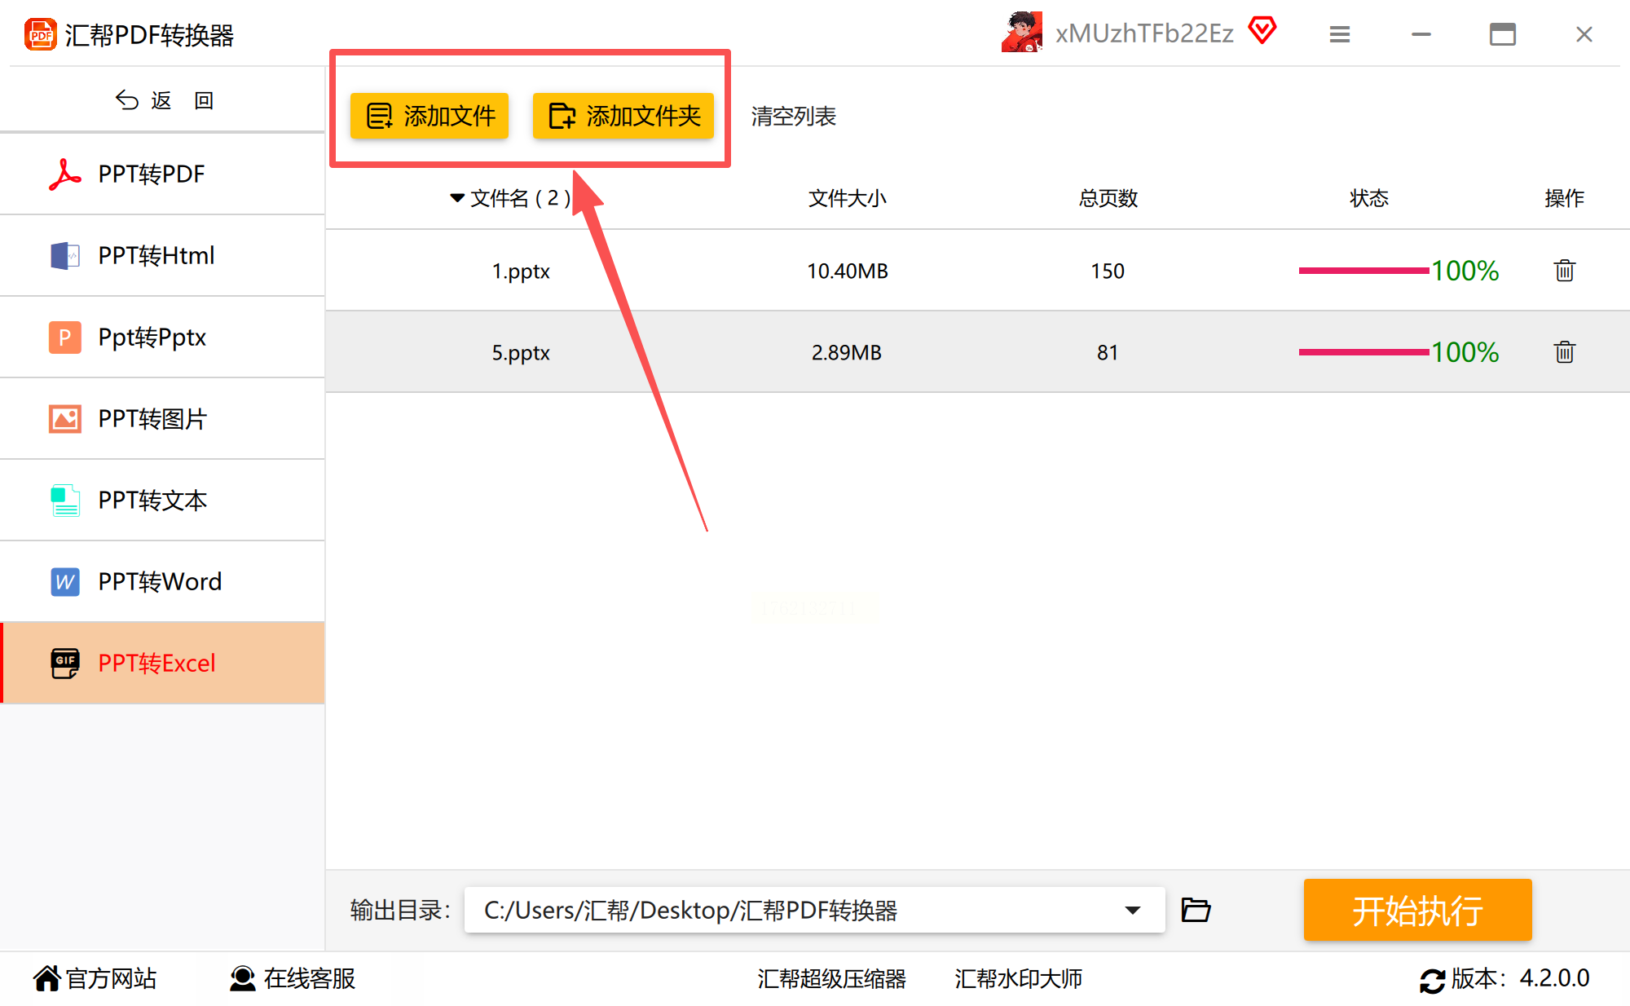Delete the 5.pptx file with trash icon

1563,352
